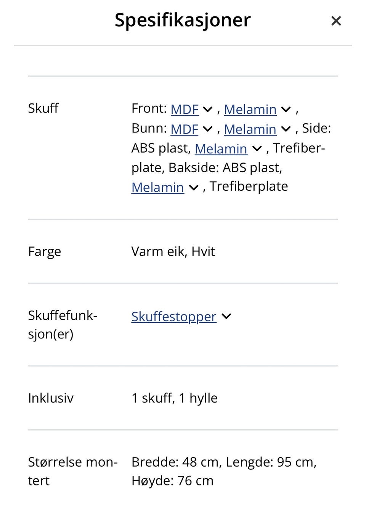The width and height of the screenshot is (366, 506).
Task: Open the MDF link after Front:
Action: pyautogui.click(x=185, y=110)
